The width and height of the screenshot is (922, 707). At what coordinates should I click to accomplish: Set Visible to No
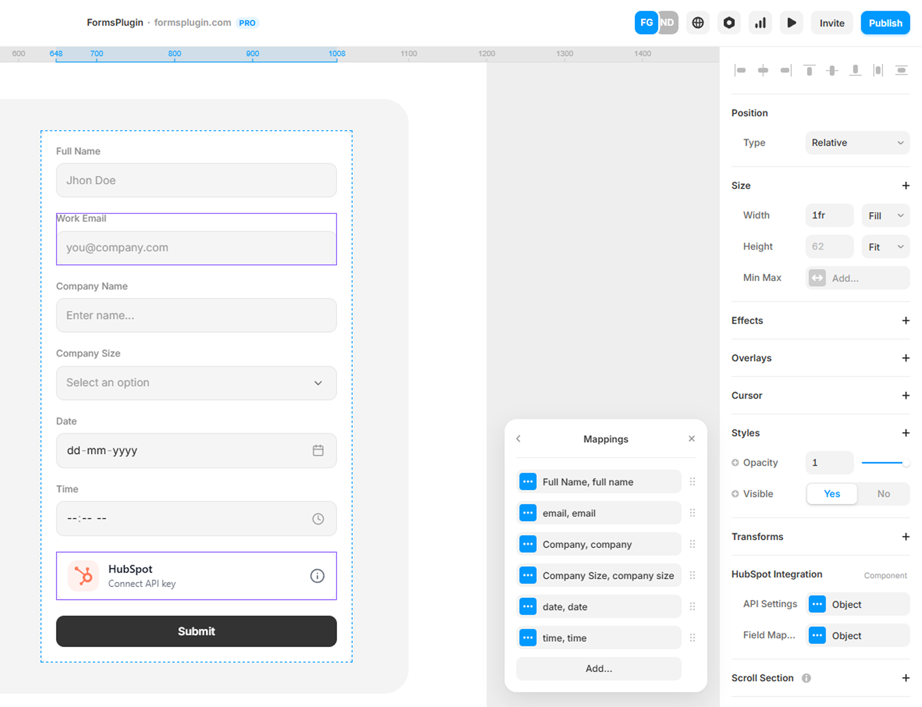click(883, 494)
